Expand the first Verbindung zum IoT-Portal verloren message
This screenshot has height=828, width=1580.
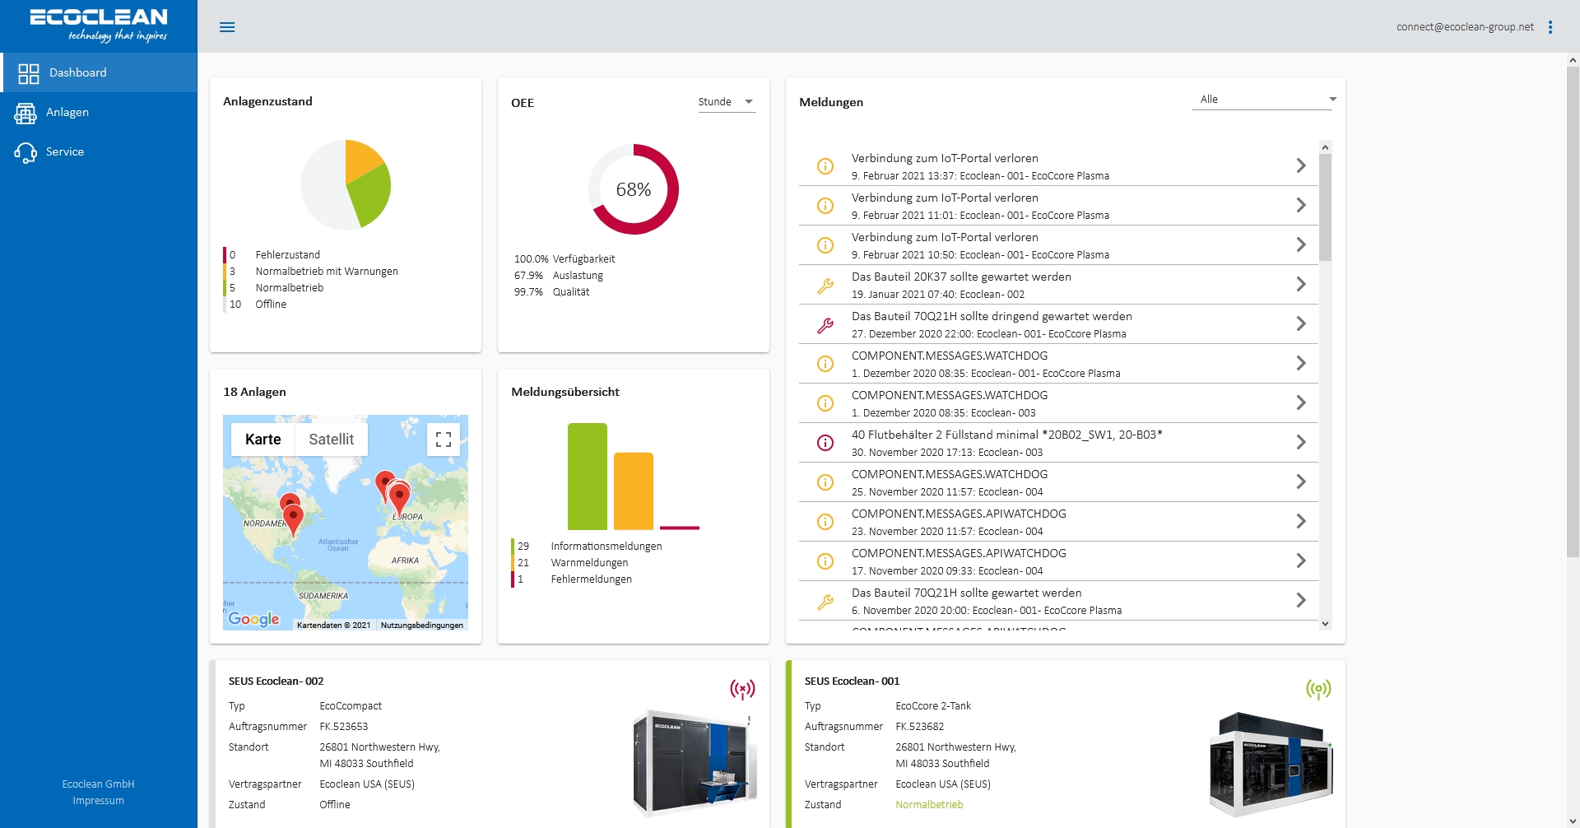coord(1300,165)
